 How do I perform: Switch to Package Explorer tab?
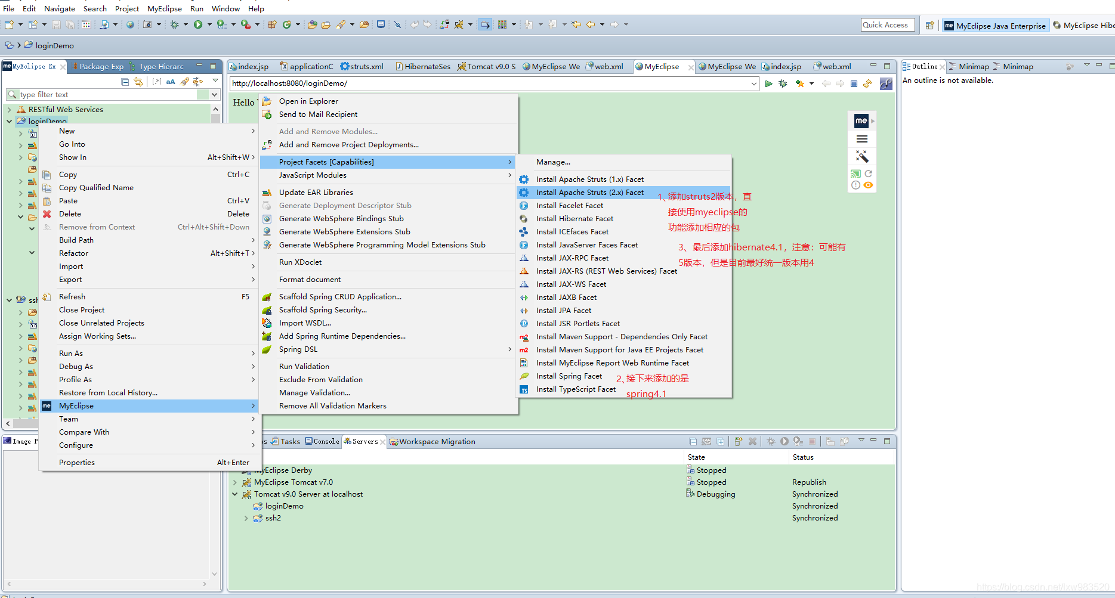click(x=97, y=66)
